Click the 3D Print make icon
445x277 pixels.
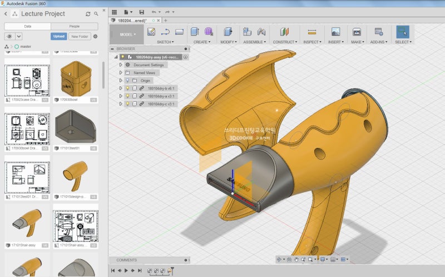click(357, 32)
